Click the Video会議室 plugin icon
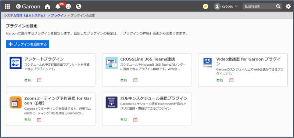This screenshot has height=138, width=294. [208, 62]
